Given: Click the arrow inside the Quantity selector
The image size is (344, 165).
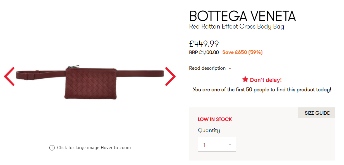Looking at the screenshot, I should (230, 145).
